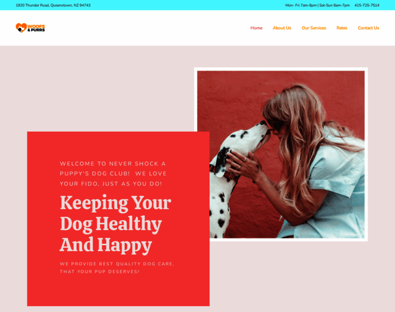
Task: Click the Keeping Your Dog Healthy headline
Action: 115,224
